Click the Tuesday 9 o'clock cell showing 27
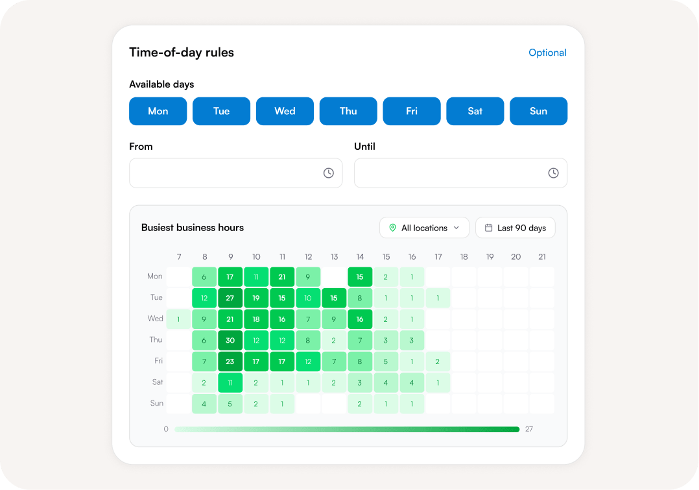The image size is (699, 490). pos(230,298)
